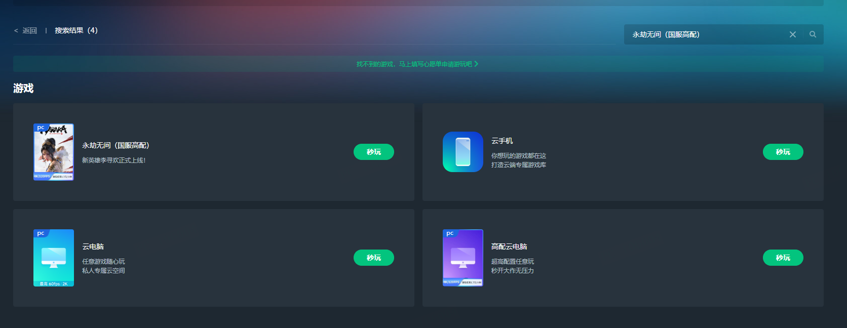The height and width of the screenshot is (328, 847).
Task: Open the 永劫无间 Naraka game cover thumbnail
Action: coord(54,152)
